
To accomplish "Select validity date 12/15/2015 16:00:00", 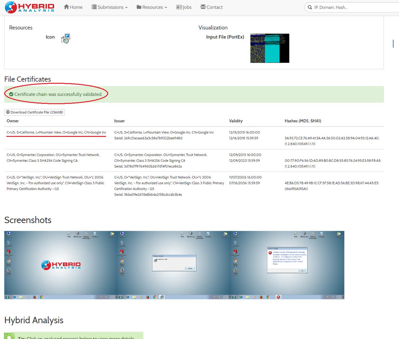I will [x=244, y=132].
